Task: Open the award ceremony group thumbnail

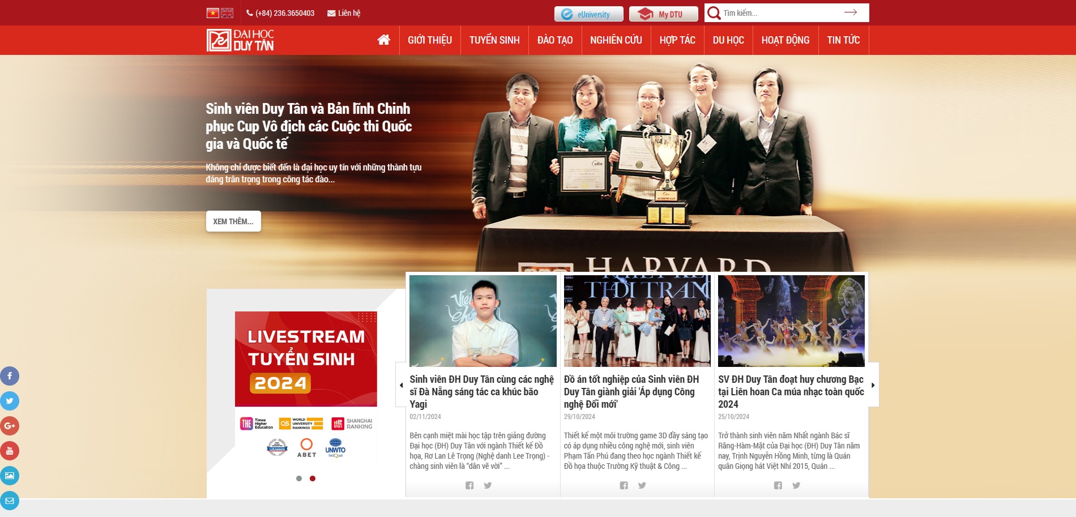Action: point(637,321)
